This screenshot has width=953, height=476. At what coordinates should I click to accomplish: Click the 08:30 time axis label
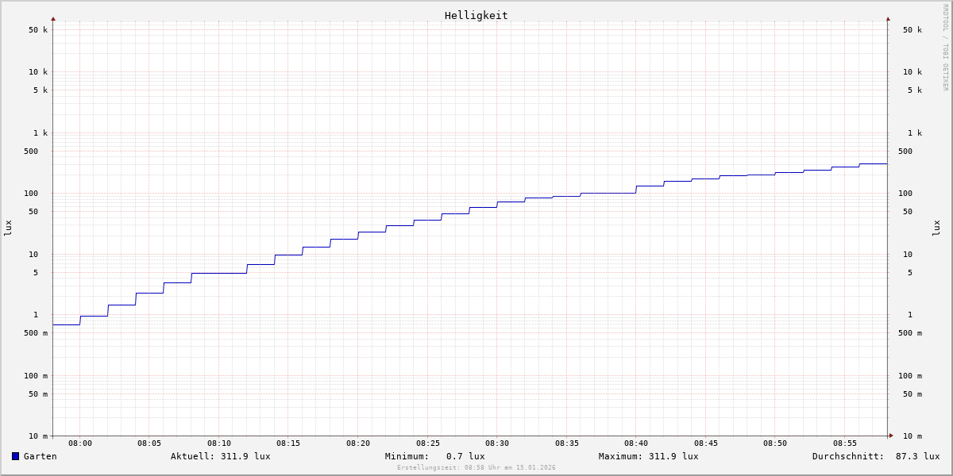click(497, 443)
